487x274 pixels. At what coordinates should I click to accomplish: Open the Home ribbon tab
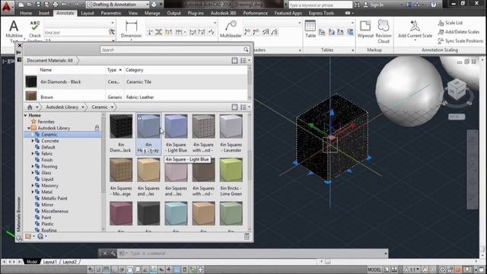click(x=26, y=13)
